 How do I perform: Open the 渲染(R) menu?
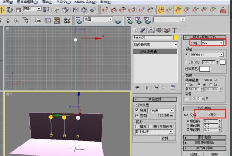(47, 2)
